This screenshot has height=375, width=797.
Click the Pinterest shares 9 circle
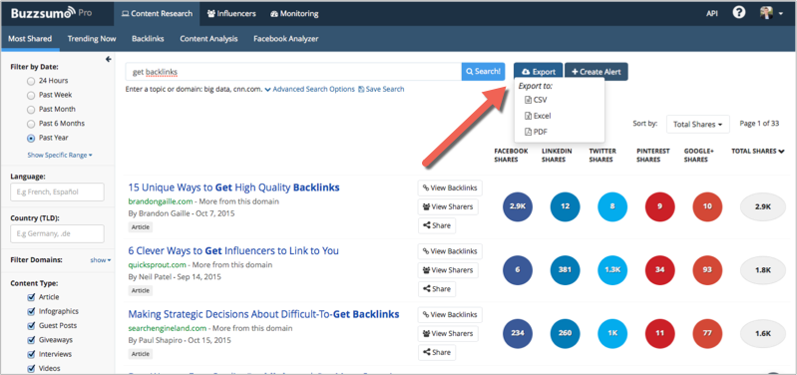pyautogui.click(x=659, y=206)
